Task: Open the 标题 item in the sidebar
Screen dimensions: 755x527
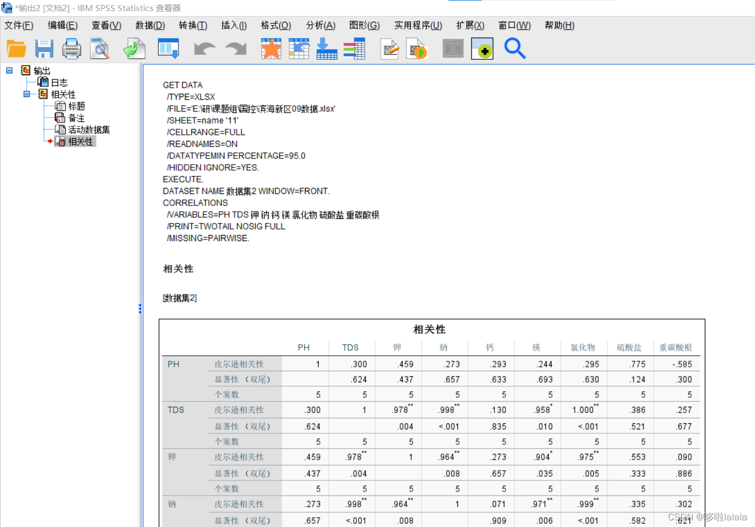Action: click(x=76, y=105)
